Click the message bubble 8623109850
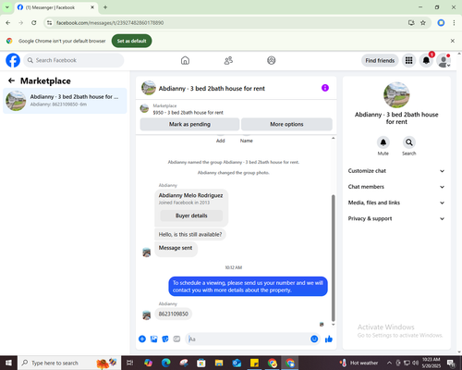Image resolution: width=462 pixels, height=370 pixels. (174, 314)
